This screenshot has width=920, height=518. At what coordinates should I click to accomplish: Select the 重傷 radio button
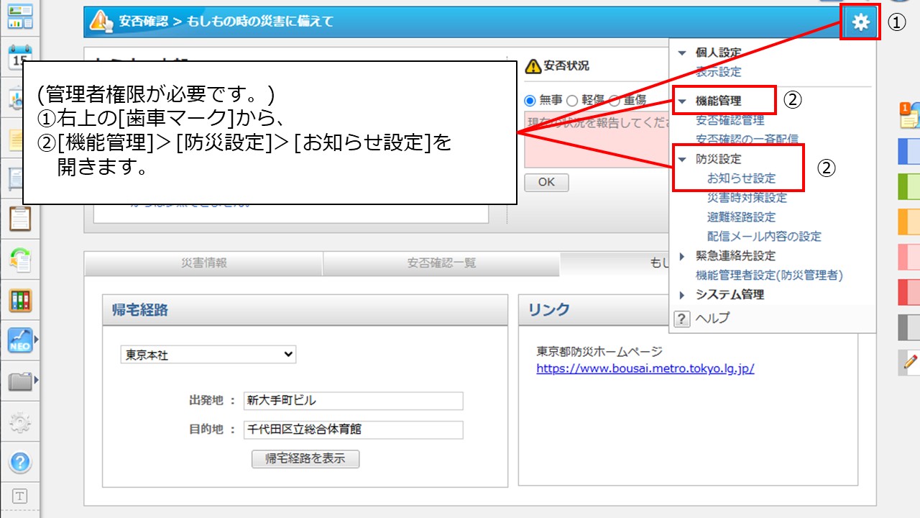(614, 101)
